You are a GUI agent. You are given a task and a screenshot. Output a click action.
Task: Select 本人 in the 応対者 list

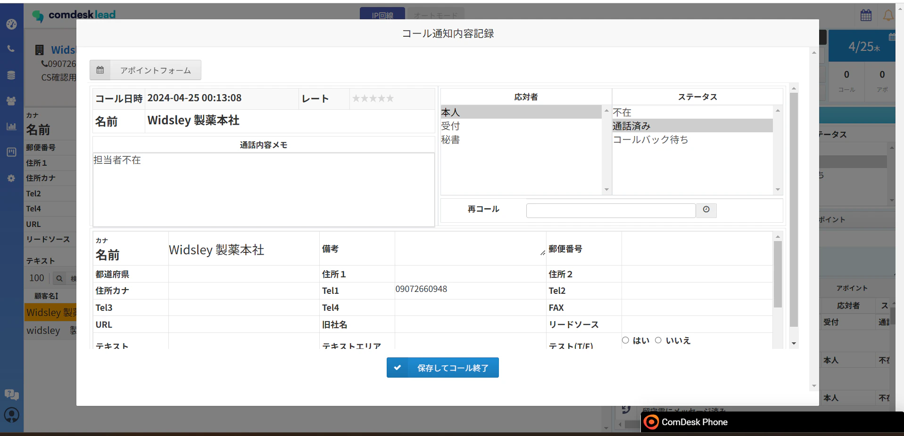tap(521, 112)
